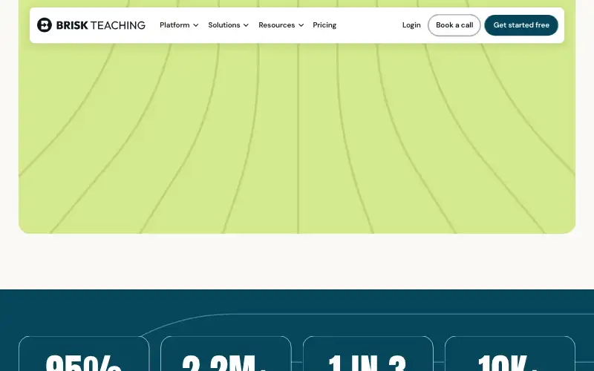Open the Solutions menu
This screenshot has height=371, width=594.
(x=224, y=25)
